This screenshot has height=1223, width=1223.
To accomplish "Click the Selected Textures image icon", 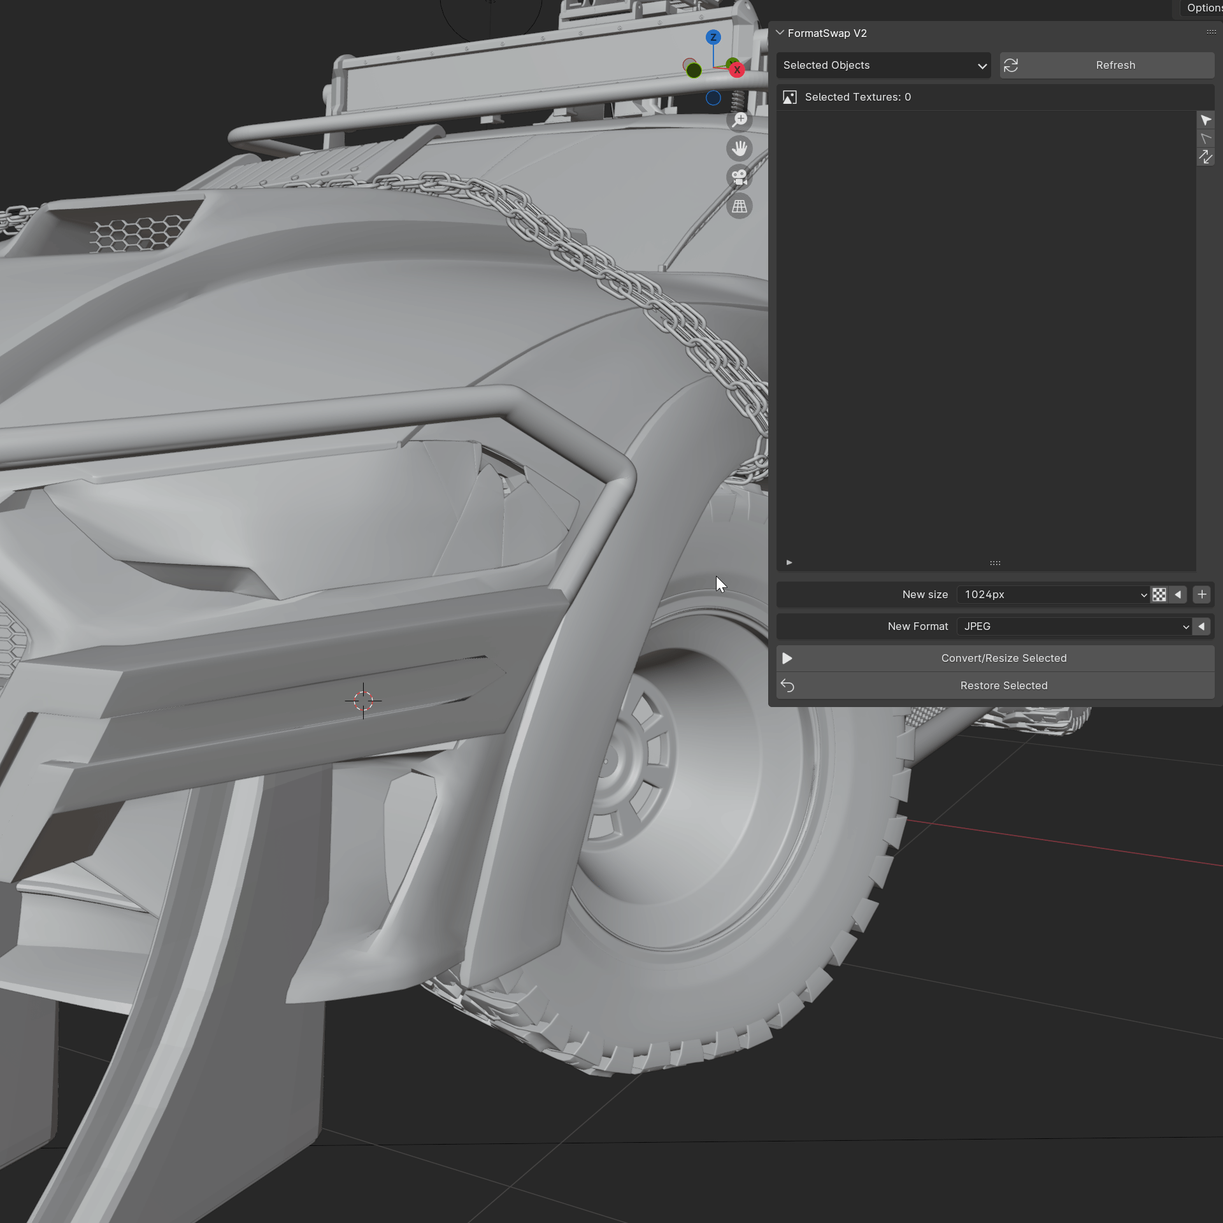I will (x=790, y=97).
